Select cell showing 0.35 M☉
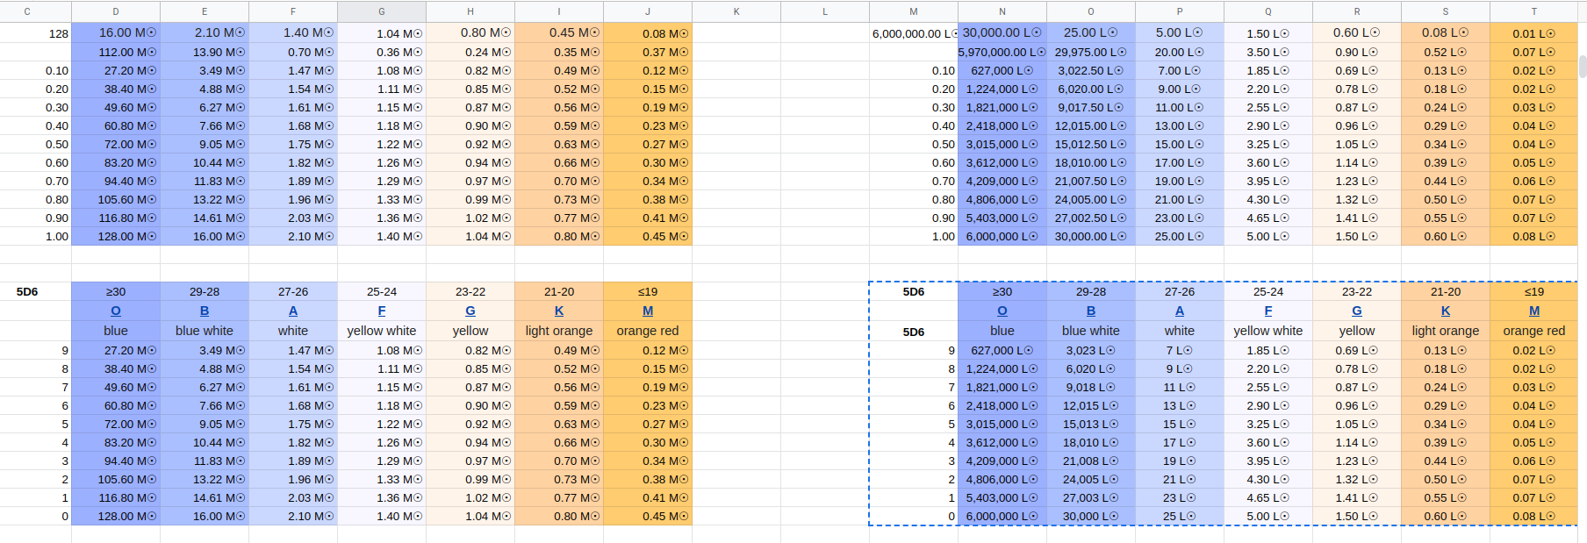The height and width of the screenshot is (543, 1587). 559,52
